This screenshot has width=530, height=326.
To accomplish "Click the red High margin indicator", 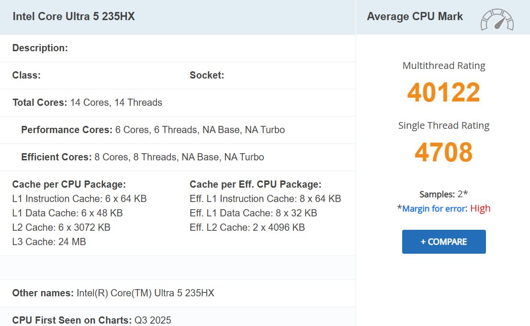I will pyautogui.click(x=480, y=208).
